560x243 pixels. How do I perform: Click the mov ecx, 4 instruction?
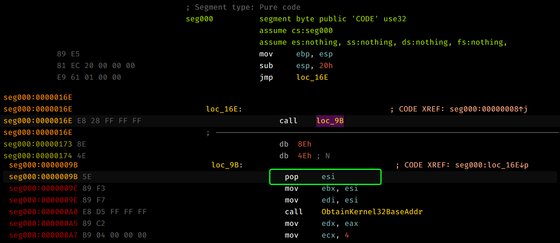click(317, 235)
